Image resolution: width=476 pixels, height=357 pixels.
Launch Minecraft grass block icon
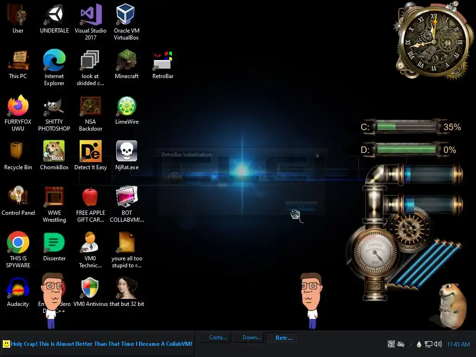pyautogui.click(x=126, y=64)
